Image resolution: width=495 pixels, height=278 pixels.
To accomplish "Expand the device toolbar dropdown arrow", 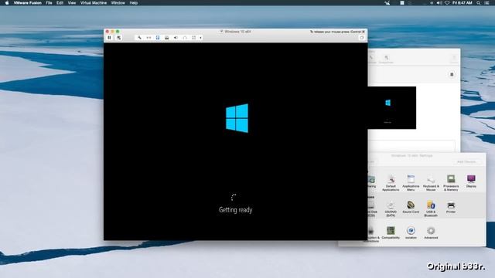I will [x=200, y=38].
